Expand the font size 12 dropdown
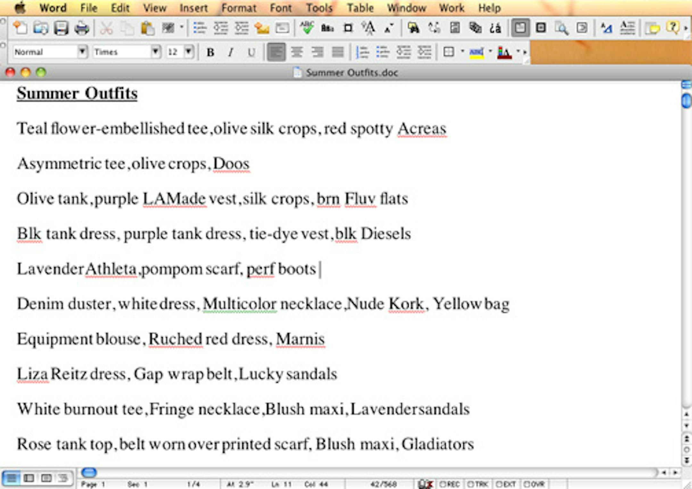This screenshot has height=489, width=692. coord(189,51)
